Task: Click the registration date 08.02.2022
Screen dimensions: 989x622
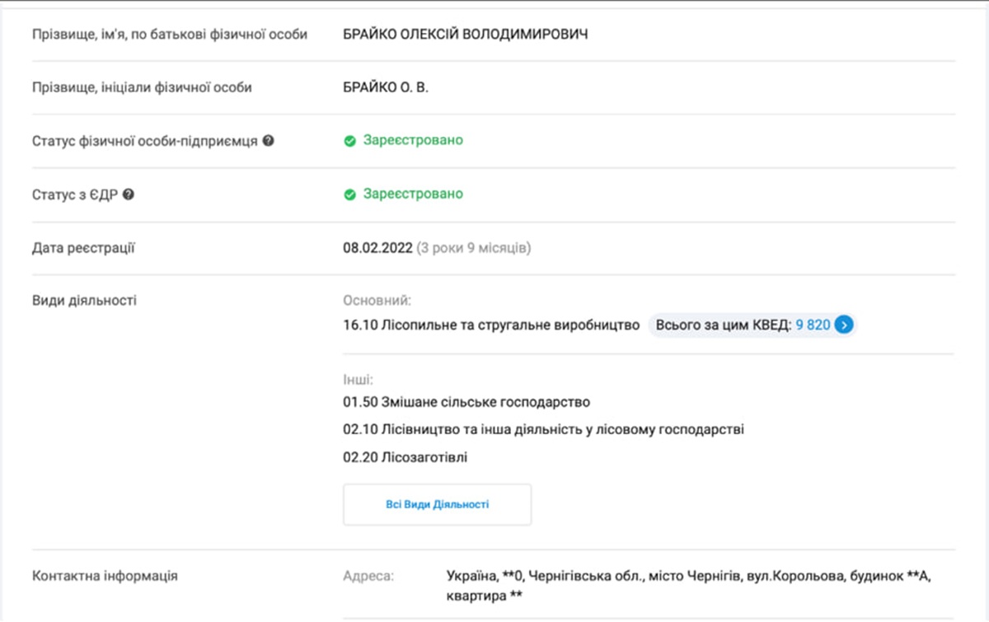Action: (x=377, y=248)
